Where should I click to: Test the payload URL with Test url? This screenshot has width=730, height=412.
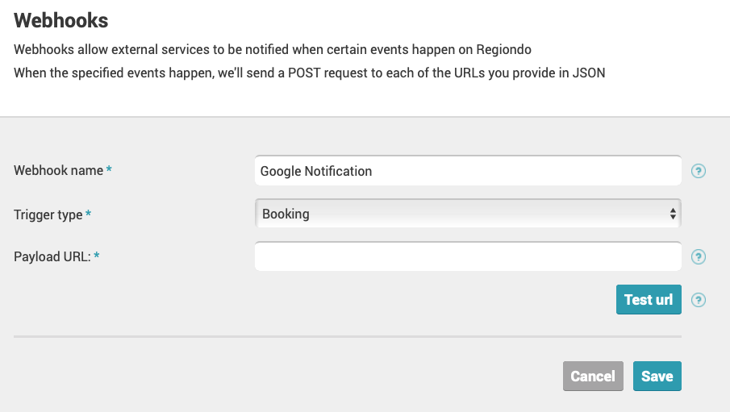click(649, 299)
